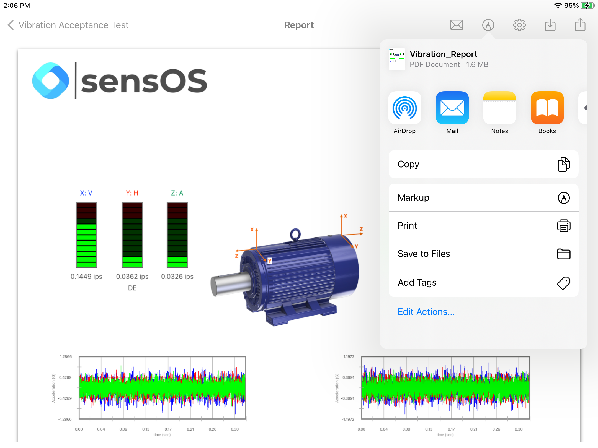Choose Markup action in share sheet

(484, 198)
